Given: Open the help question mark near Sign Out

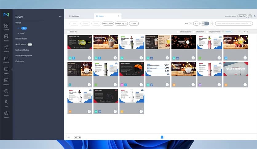Looking at the screenshot, I should click(x=250, y=16).
